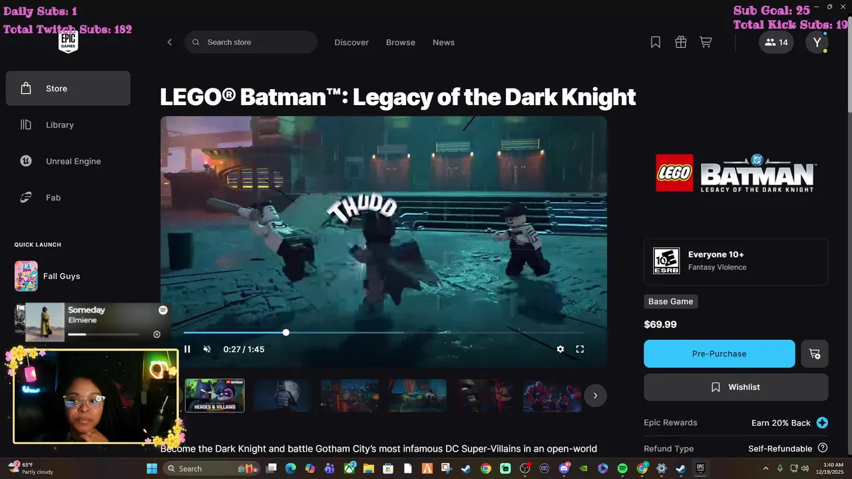The height and width of the screenshot is (479, 852).
Task: Click the taskbar microphone tray icon
Action: (779, 468)
